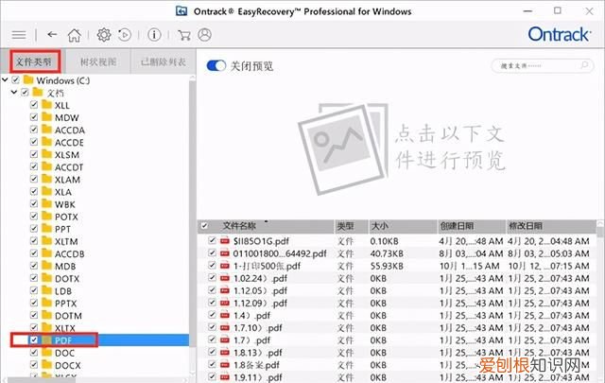605x383 pixels.
Task: Click the Ontrack logo
Action: point(559,34)
